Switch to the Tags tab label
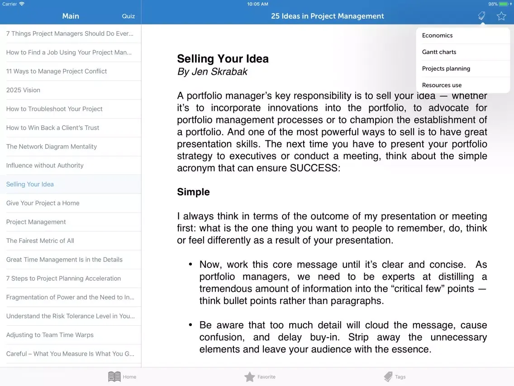Image resolution: width=514 pixels, height=386 pixels. coord(400,377)
